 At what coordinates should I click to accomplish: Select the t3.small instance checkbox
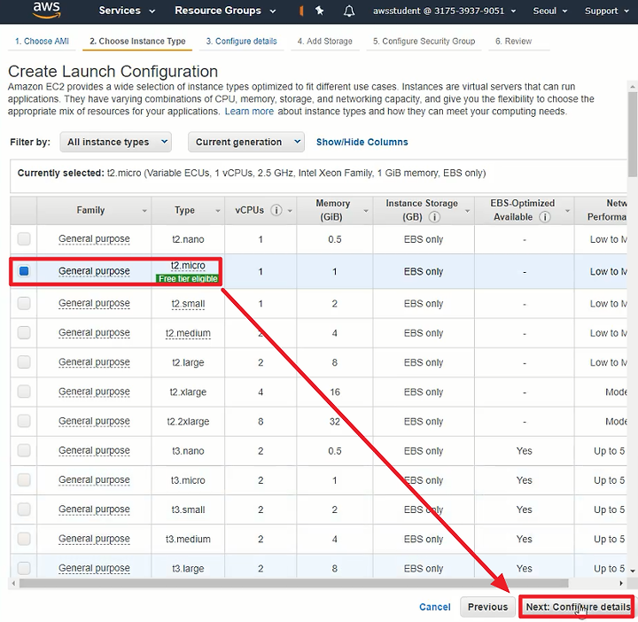24,509
